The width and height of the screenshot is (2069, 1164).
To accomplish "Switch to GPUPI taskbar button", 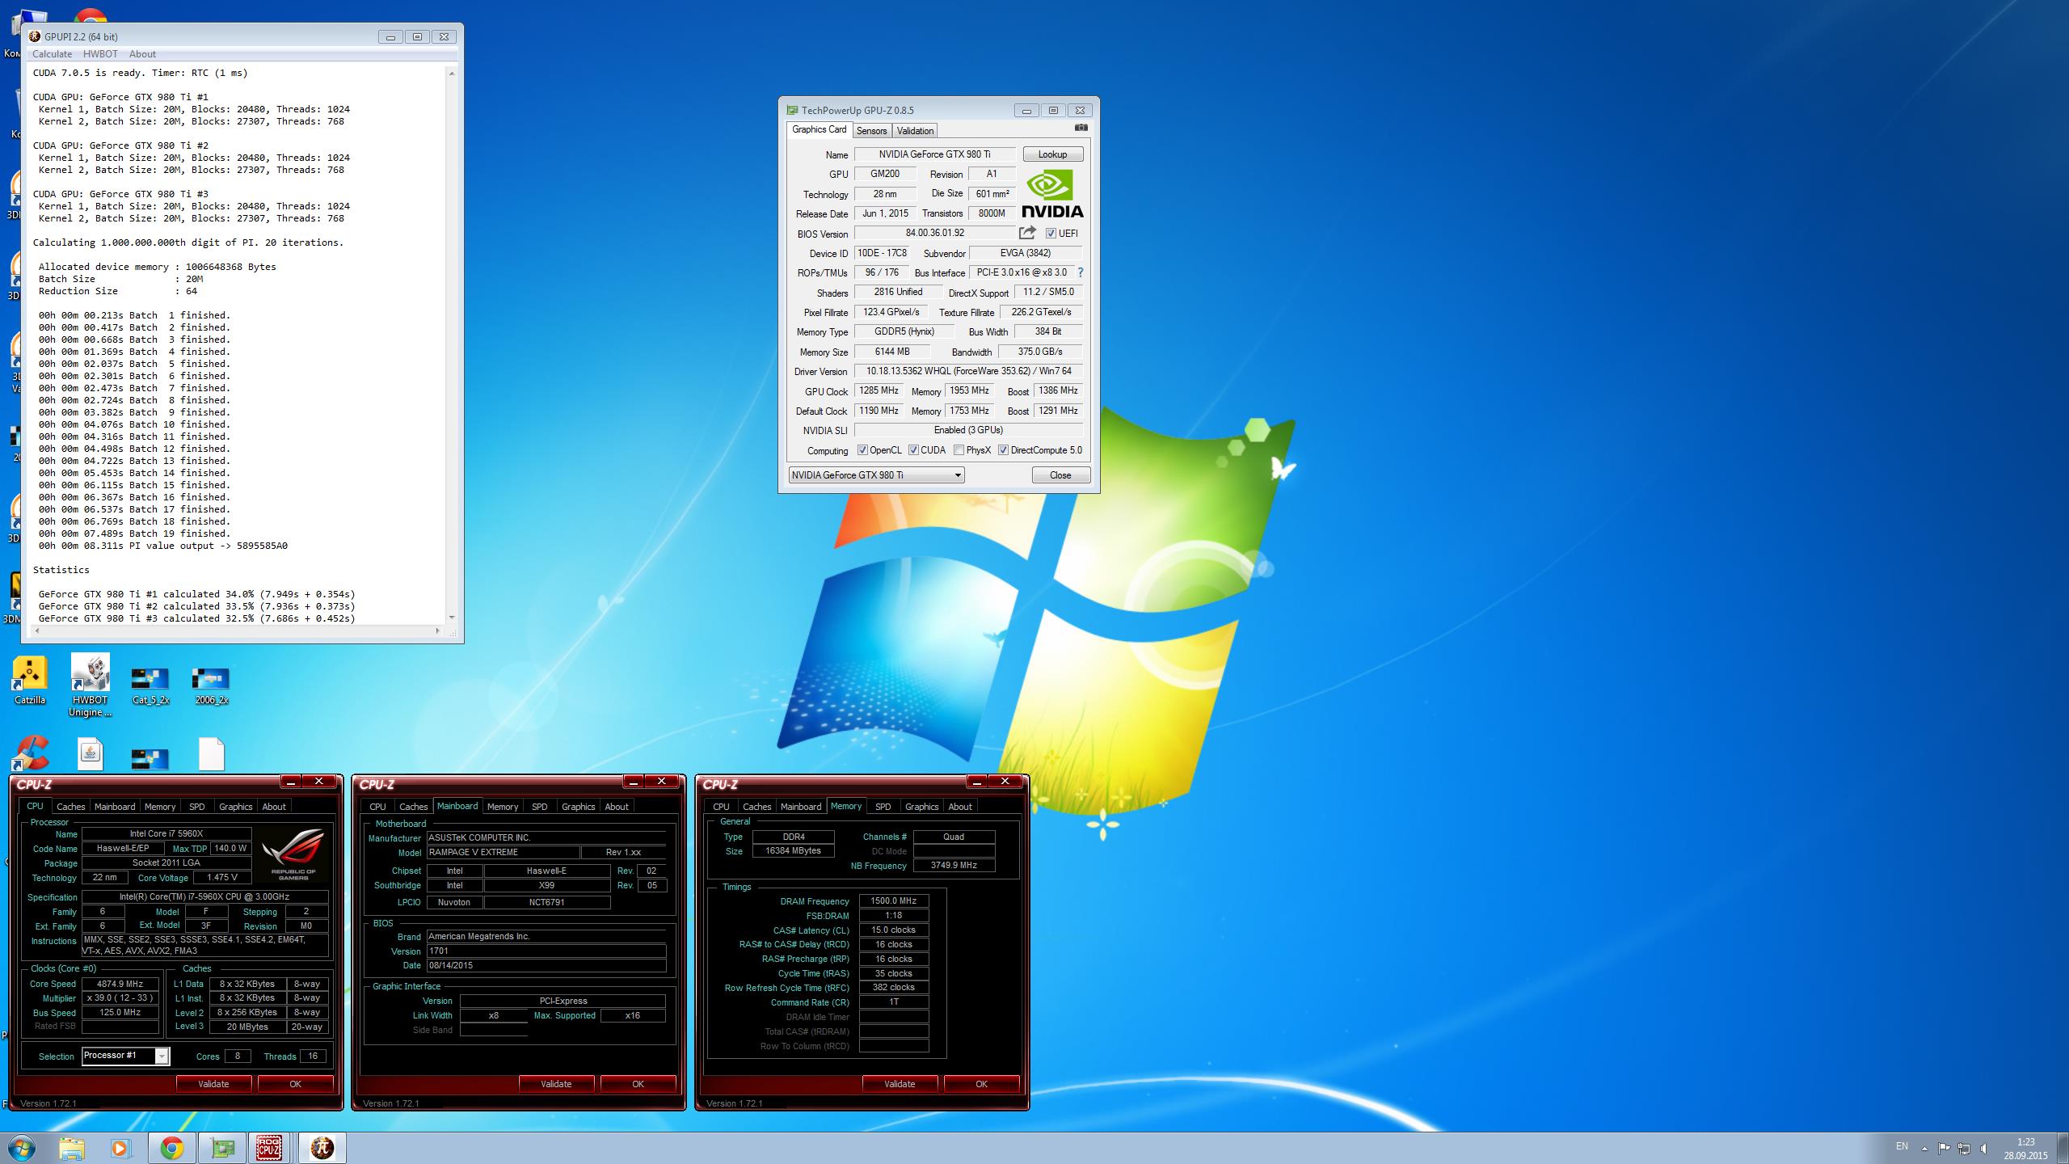I will 322,1148.
